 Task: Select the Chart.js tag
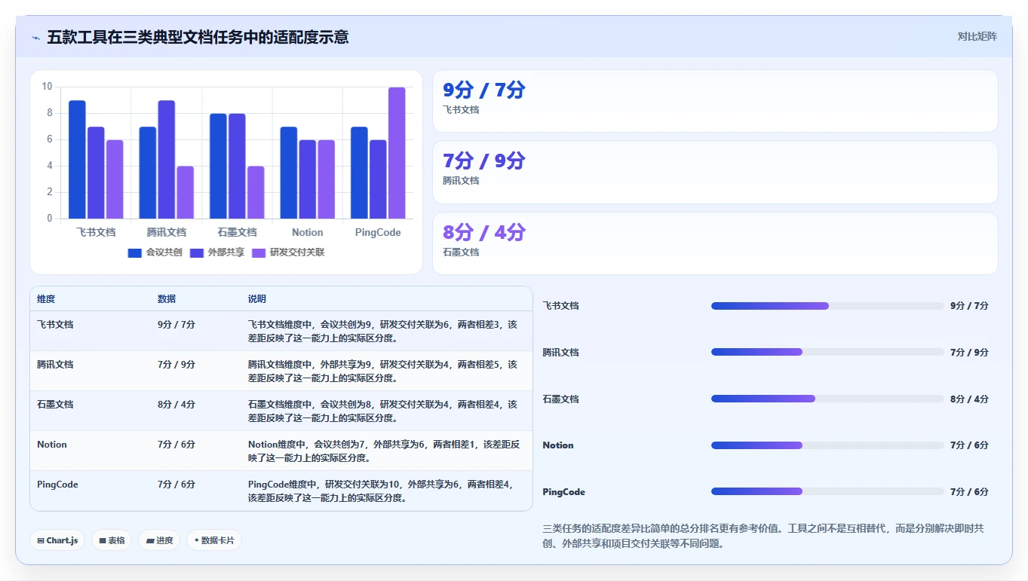pos(57,540)
